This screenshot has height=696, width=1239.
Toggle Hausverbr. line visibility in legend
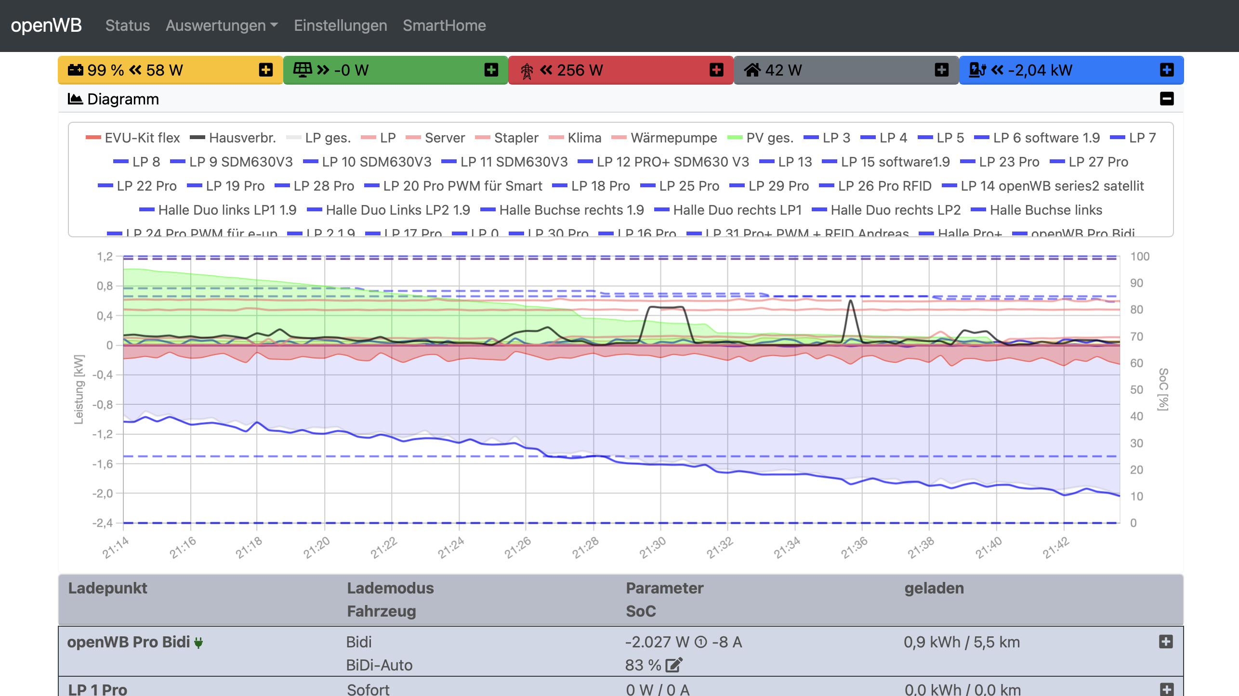click(233, 138)
